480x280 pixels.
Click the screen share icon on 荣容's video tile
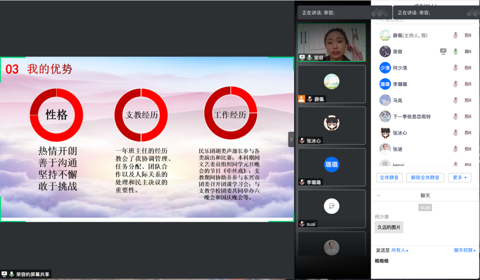tap(302, 57)
